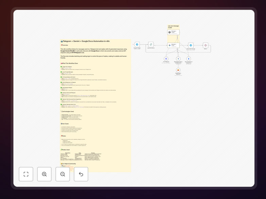This screenshot has height=199, width=266.
Task: Click the 'Technologies Used' heading
Action: (x=67, y=112)
